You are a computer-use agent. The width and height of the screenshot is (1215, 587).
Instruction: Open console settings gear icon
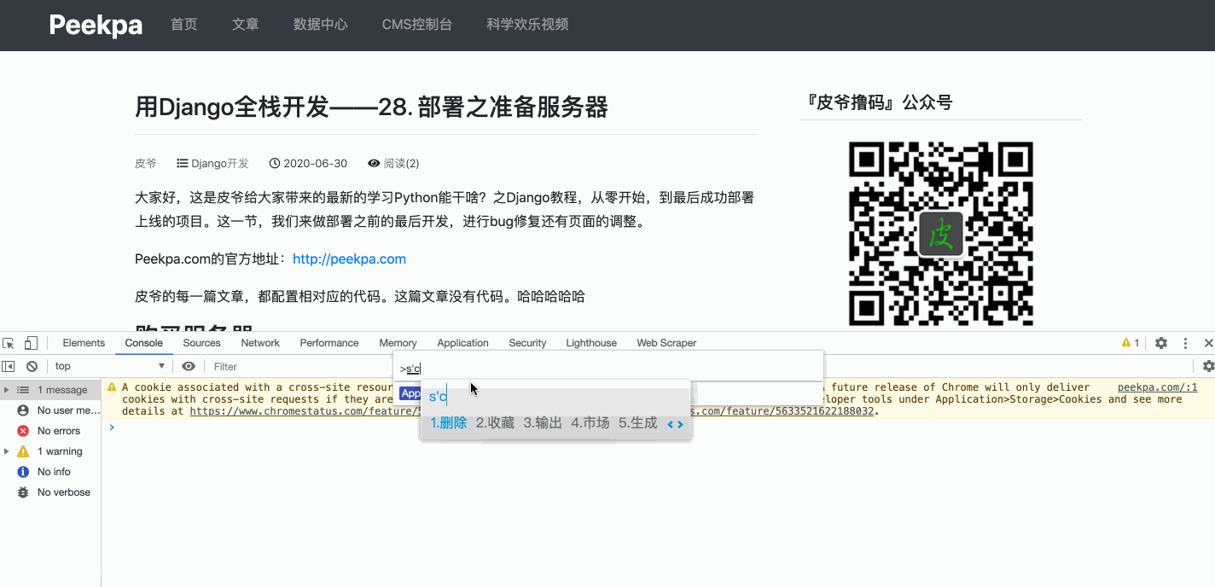click(1208, 366)
